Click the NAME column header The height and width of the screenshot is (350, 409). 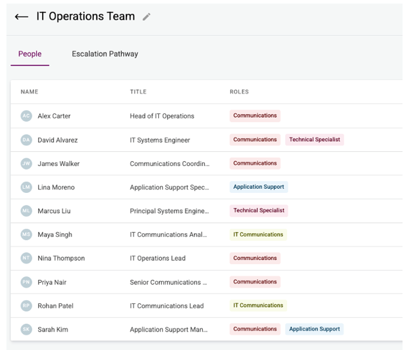(30, 92)
